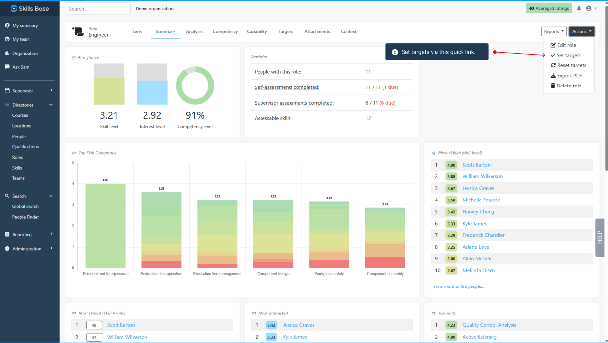Click View more skilled people link
The height and width of the screenshot is (343, 608).
tap(459, 286)
